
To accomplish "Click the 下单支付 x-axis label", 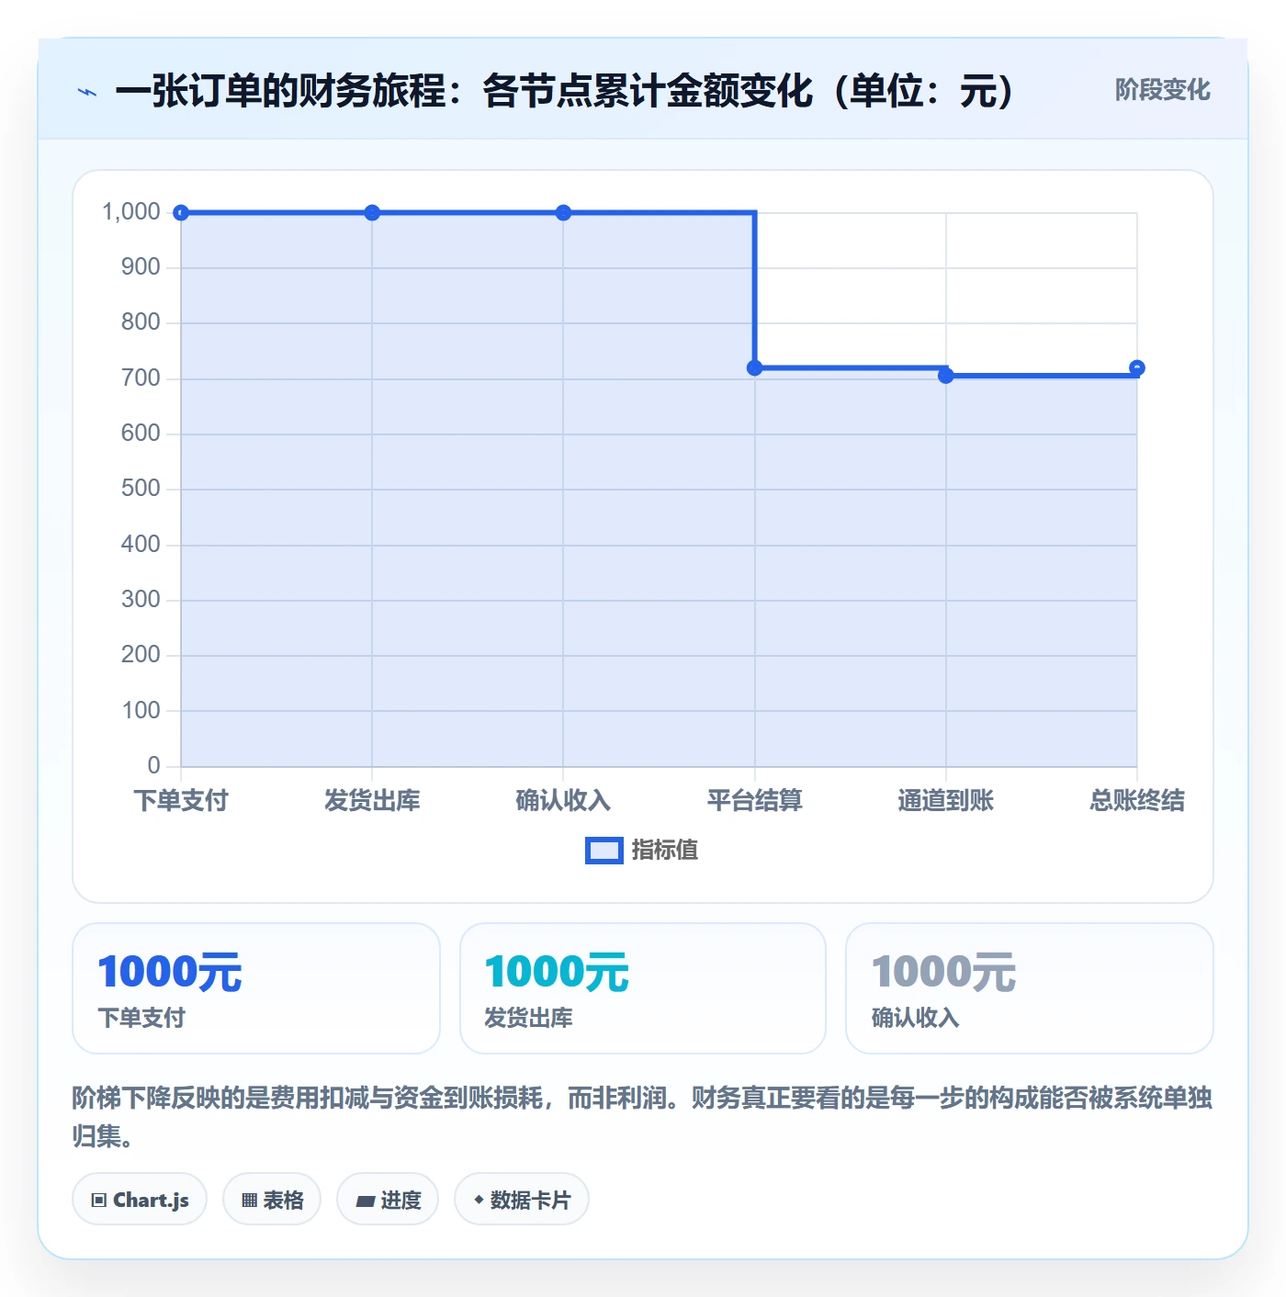I will pos(181,800).
